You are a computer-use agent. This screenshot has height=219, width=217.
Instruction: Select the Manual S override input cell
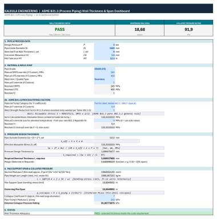coord(105,120)
